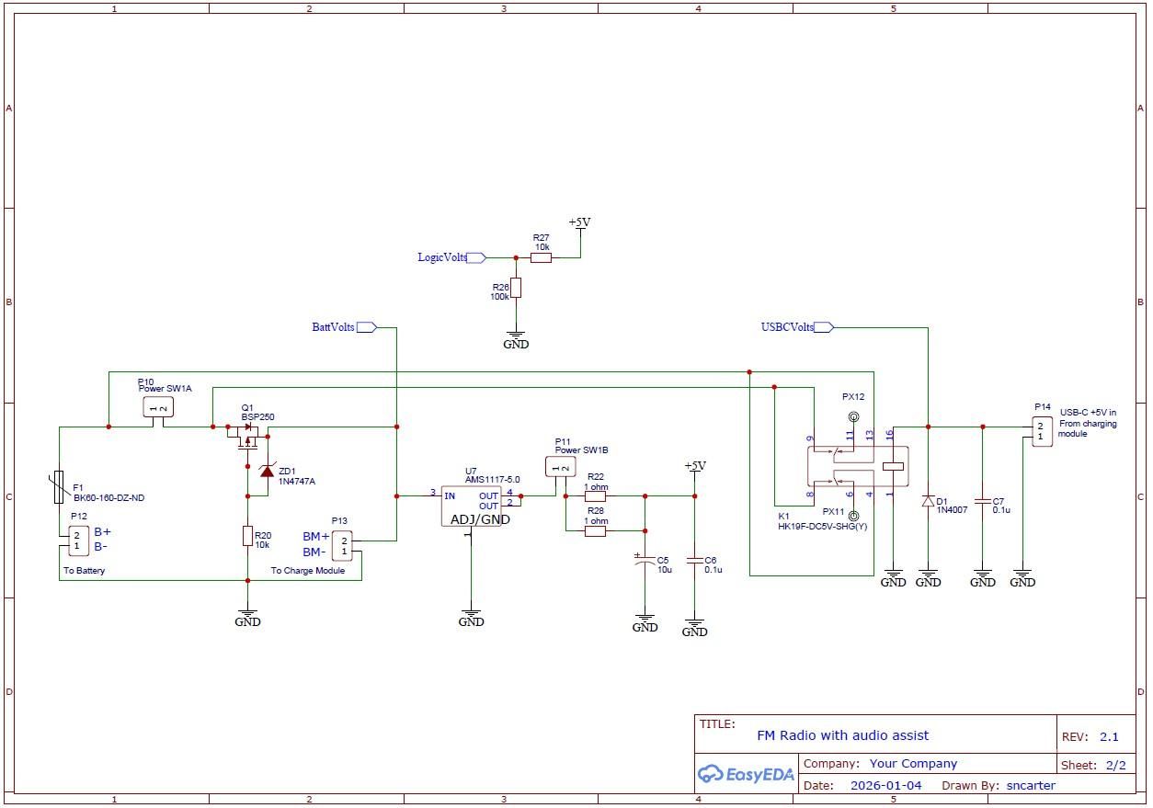
Task: Select the P14 USB-C connector symbol
Action: coord(1040,430)
